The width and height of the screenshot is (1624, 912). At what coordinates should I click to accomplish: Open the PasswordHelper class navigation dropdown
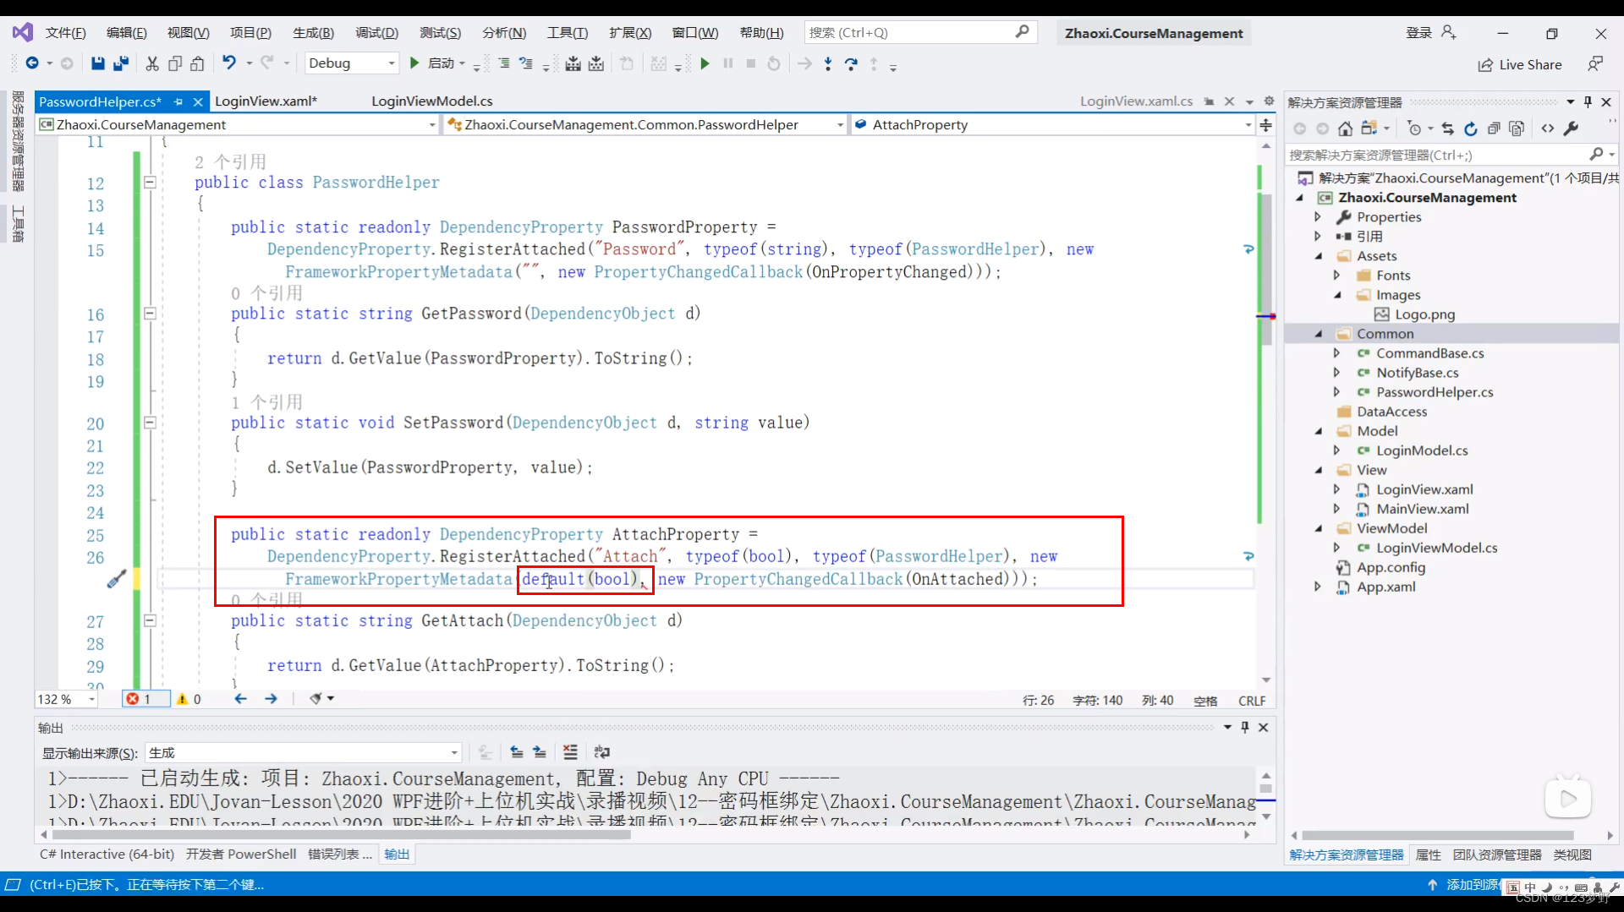[645, 125]
